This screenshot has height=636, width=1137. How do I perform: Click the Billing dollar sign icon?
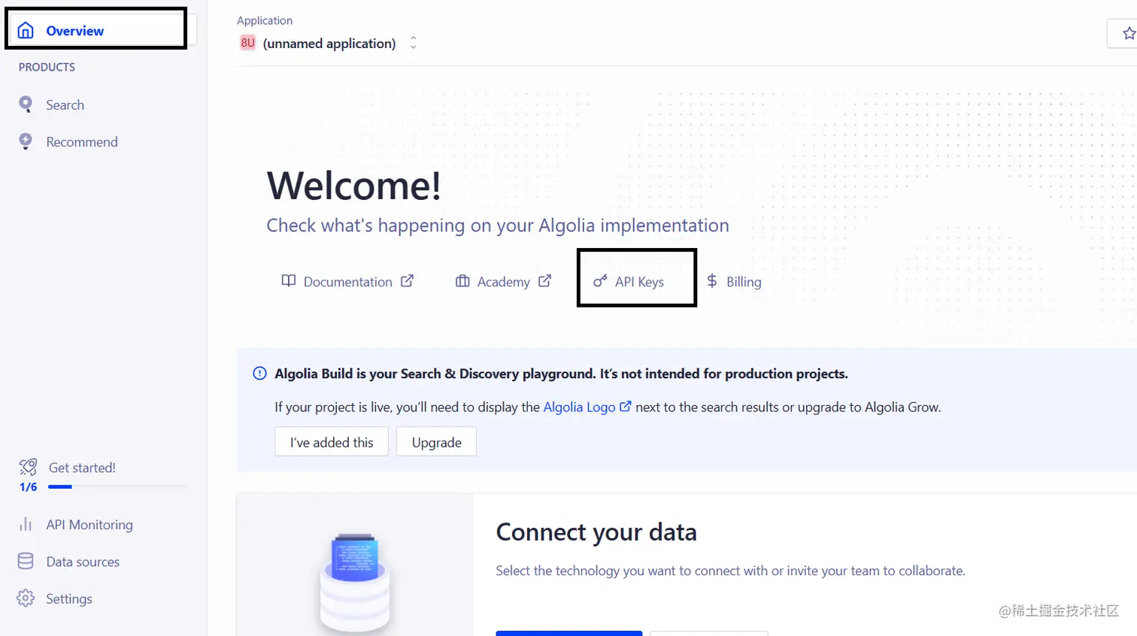711,281
